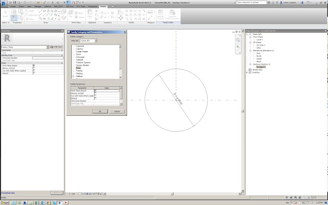Toggle Always vertical checkbox in dialog
The image size is (328, 205).
click(95, 93)
